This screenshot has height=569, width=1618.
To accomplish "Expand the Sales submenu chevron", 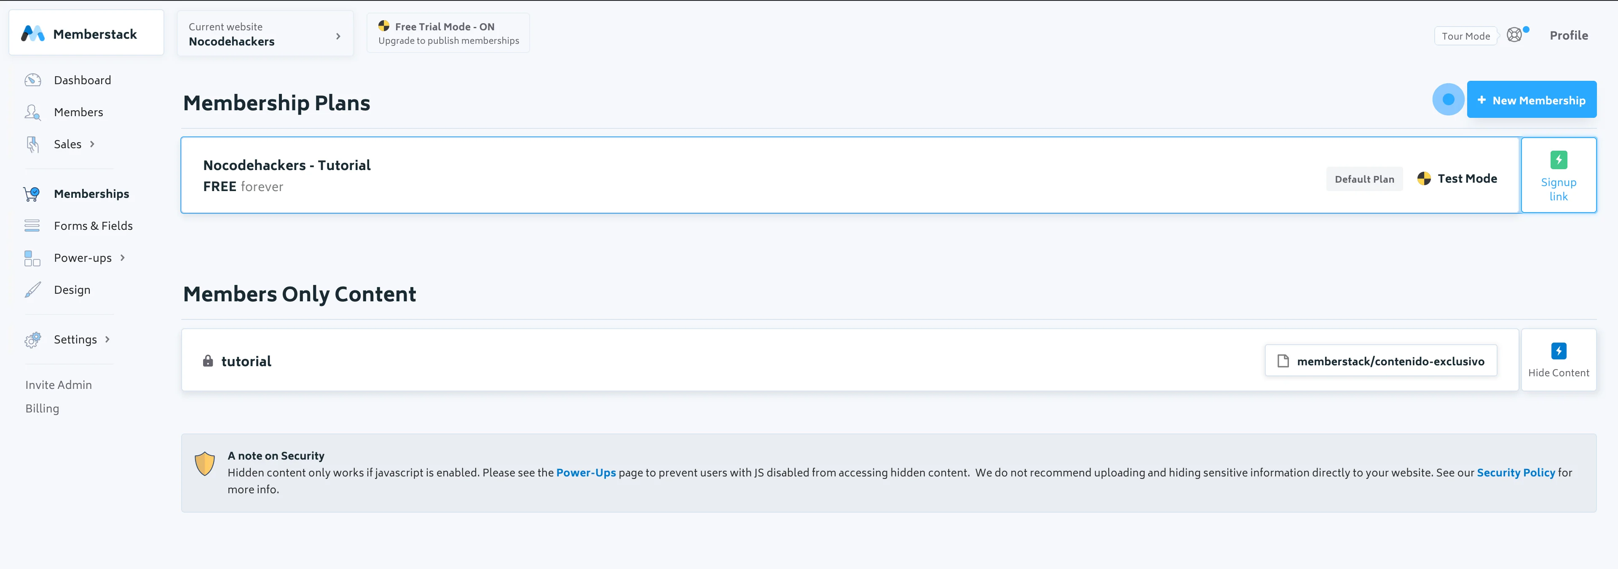I will point(92,144).
